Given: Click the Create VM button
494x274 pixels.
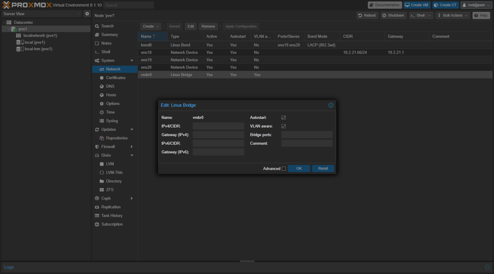Looking at the screenshot, I should tap(416, 5).
